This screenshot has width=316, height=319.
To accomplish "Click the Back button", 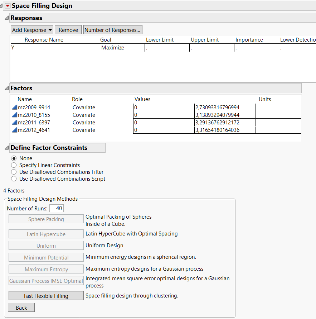I will (21, 307).
